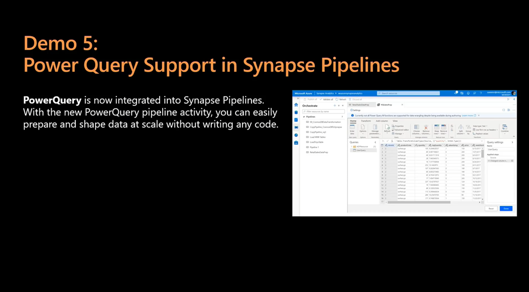Dismiss the Power Query info banner

pyautogui.click(x=479, y=116)
